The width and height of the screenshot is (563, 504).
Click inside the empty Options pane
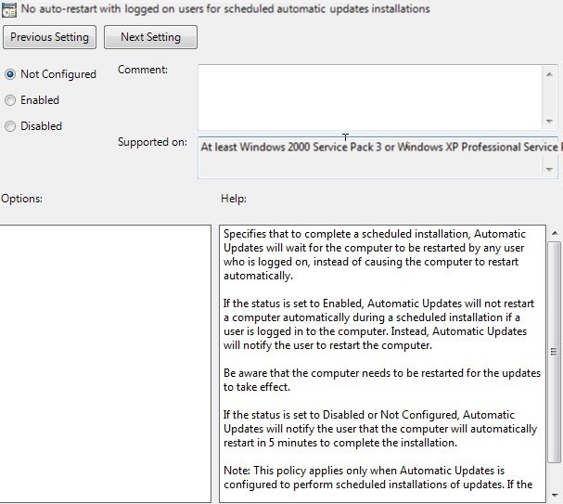(x=105, y=364)
